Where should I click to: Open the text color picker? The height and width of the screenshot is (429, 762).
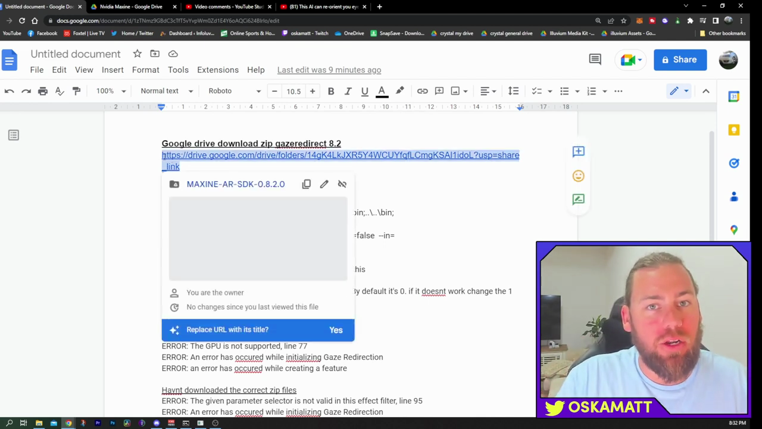(x=382, y=91)
